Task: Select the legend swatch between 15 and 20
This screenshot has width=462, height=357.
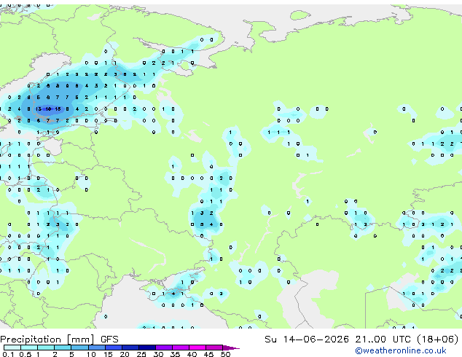Action: (114, 348)
